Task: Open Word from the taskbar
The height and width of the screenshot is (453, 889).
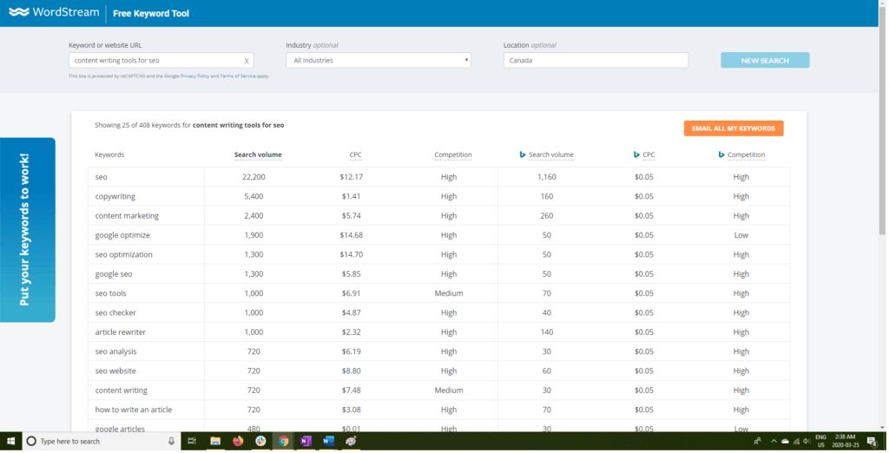Action: click(328, 443)
